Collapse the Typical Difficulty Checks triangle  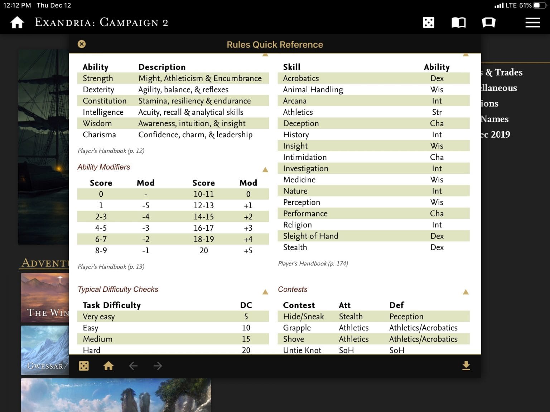tap(265, 292)
